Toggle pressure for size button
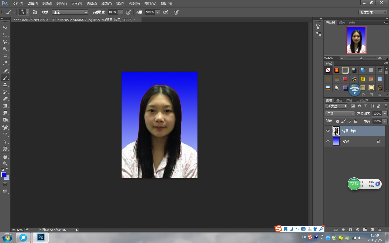The width and height of the screenshot is (389, 243). tap(176, 12)
